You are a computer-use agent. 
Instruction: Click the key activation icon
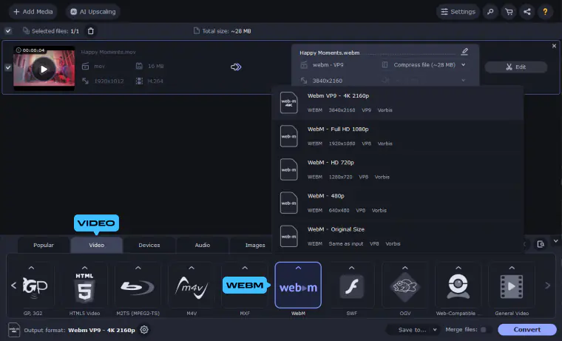[x=490, y=12]
